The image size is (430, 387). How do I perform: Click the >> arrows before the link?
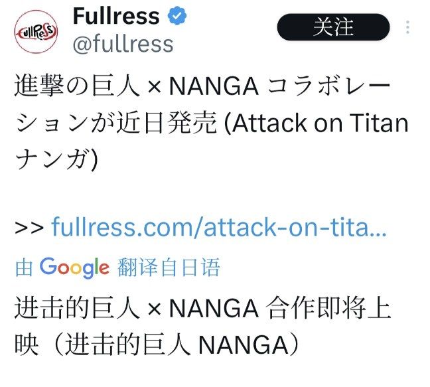(x=29, y=228)
